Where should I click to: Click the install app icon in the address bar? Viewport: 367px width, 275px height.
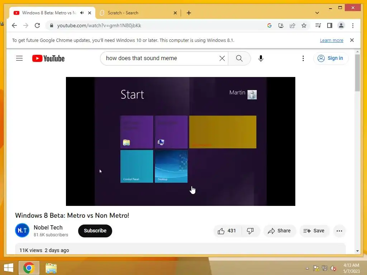[x=281, y=25]
